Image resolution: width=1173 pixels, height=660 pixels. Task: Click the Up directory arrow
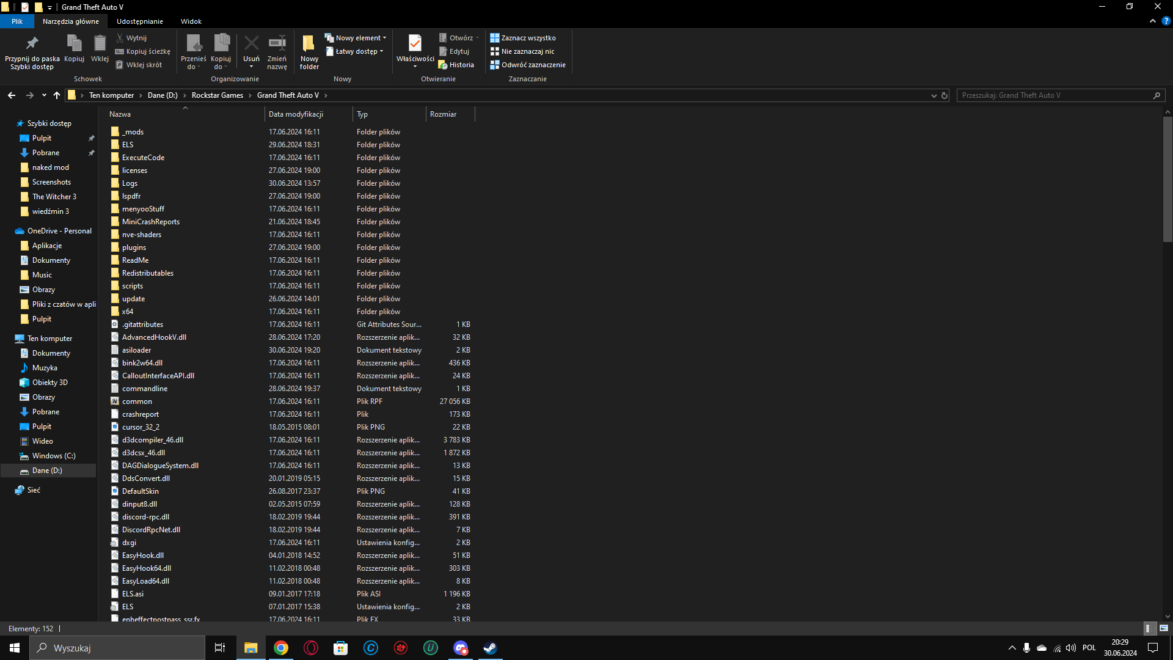(57, 95)
